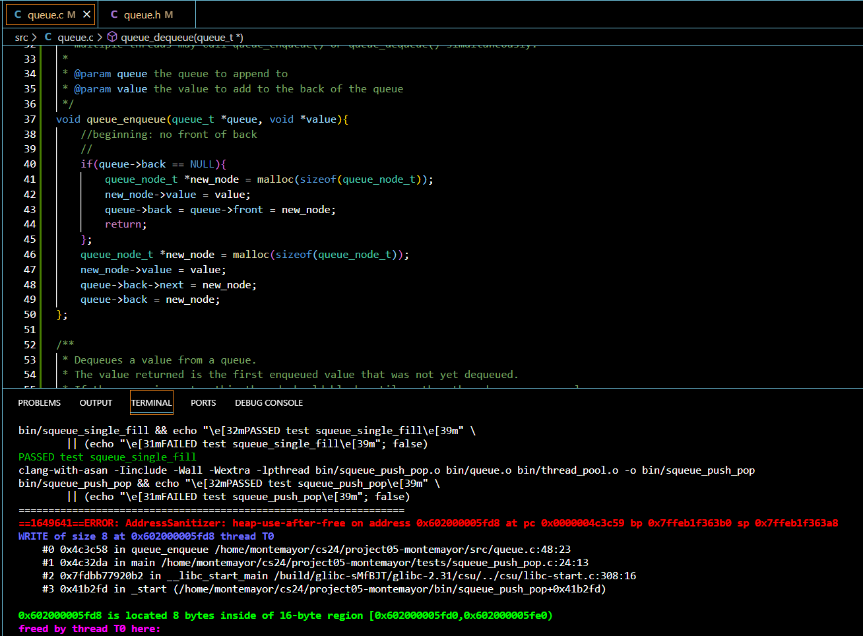Click the C file icon on queue.h tab
The image size is (863, 636).
pos(114,14)
